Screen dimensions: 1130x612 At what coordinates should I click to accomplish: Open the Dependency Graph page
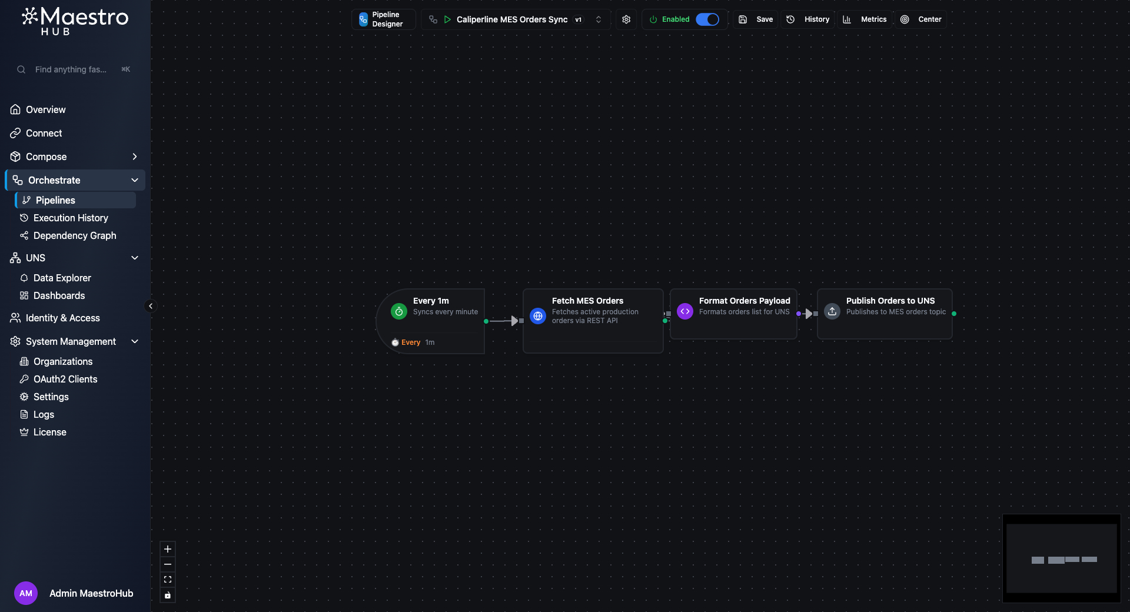[74, 235]
